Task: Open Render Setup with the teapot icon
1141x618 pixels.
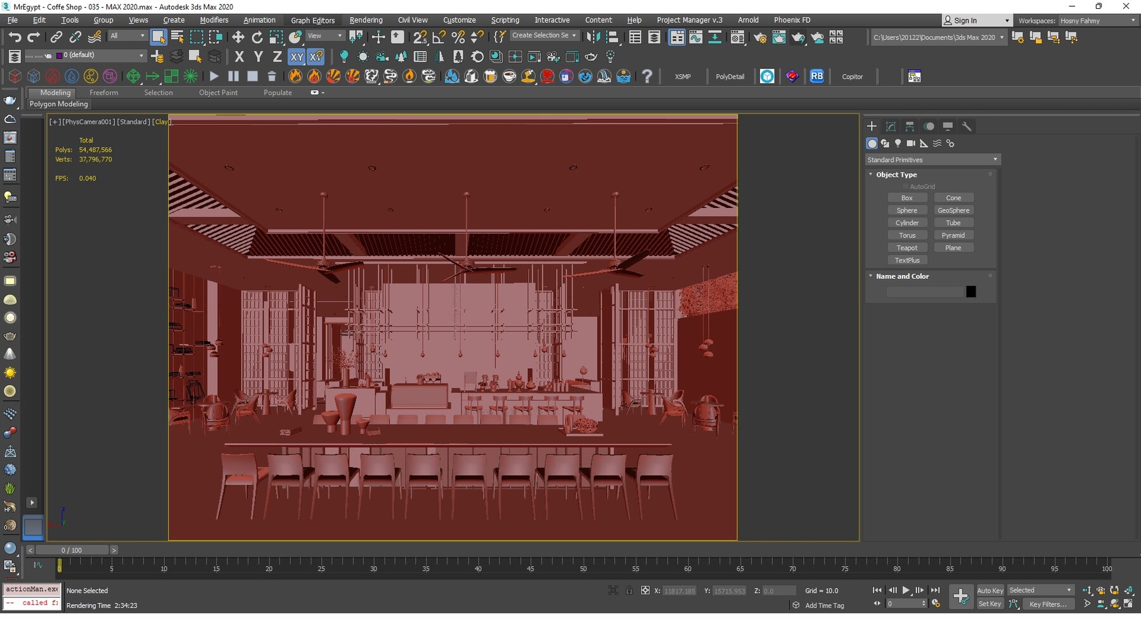Action: pos(760,37)
